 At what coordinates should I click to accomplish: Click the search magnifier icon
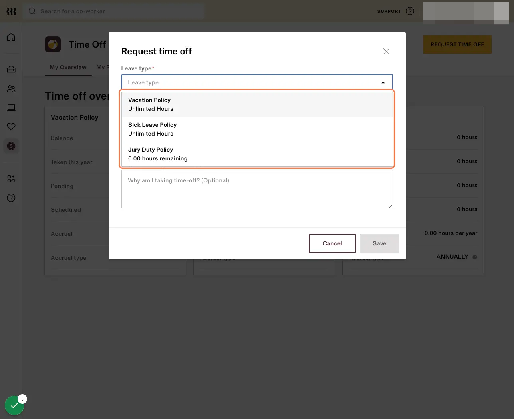32,11
